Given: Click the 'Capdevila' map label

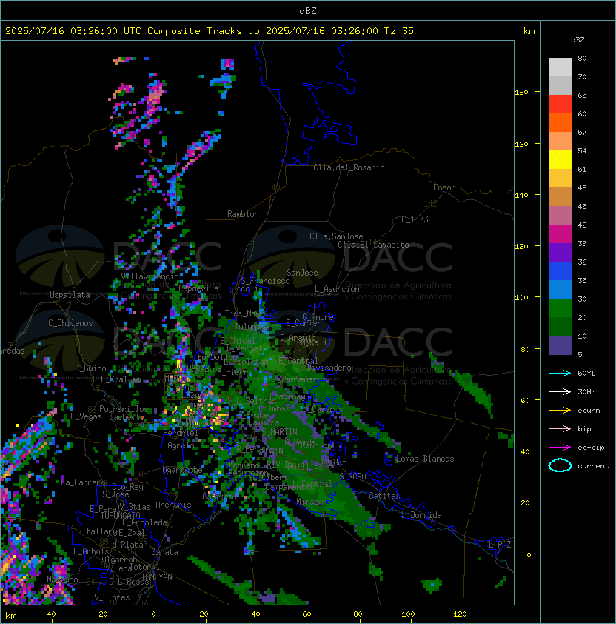Looking at the screenshot, I should pos(199,288).
